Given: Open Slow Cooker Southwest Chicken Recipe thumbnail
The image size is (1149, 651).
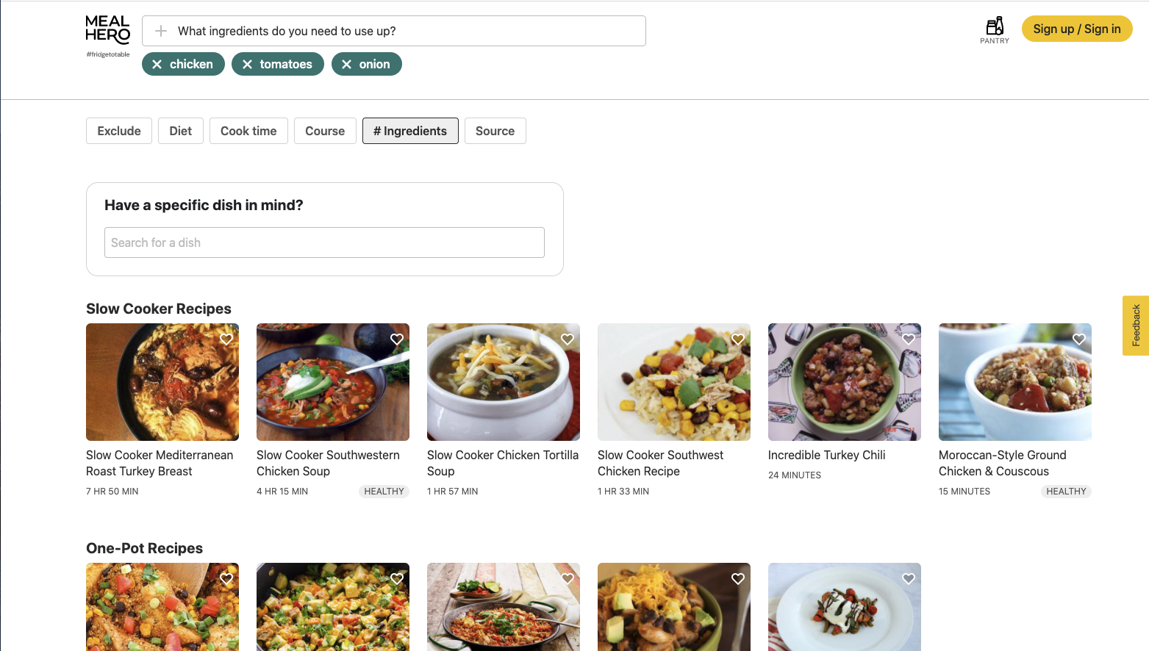Looking at the screenshot, I should click(674, 382).
